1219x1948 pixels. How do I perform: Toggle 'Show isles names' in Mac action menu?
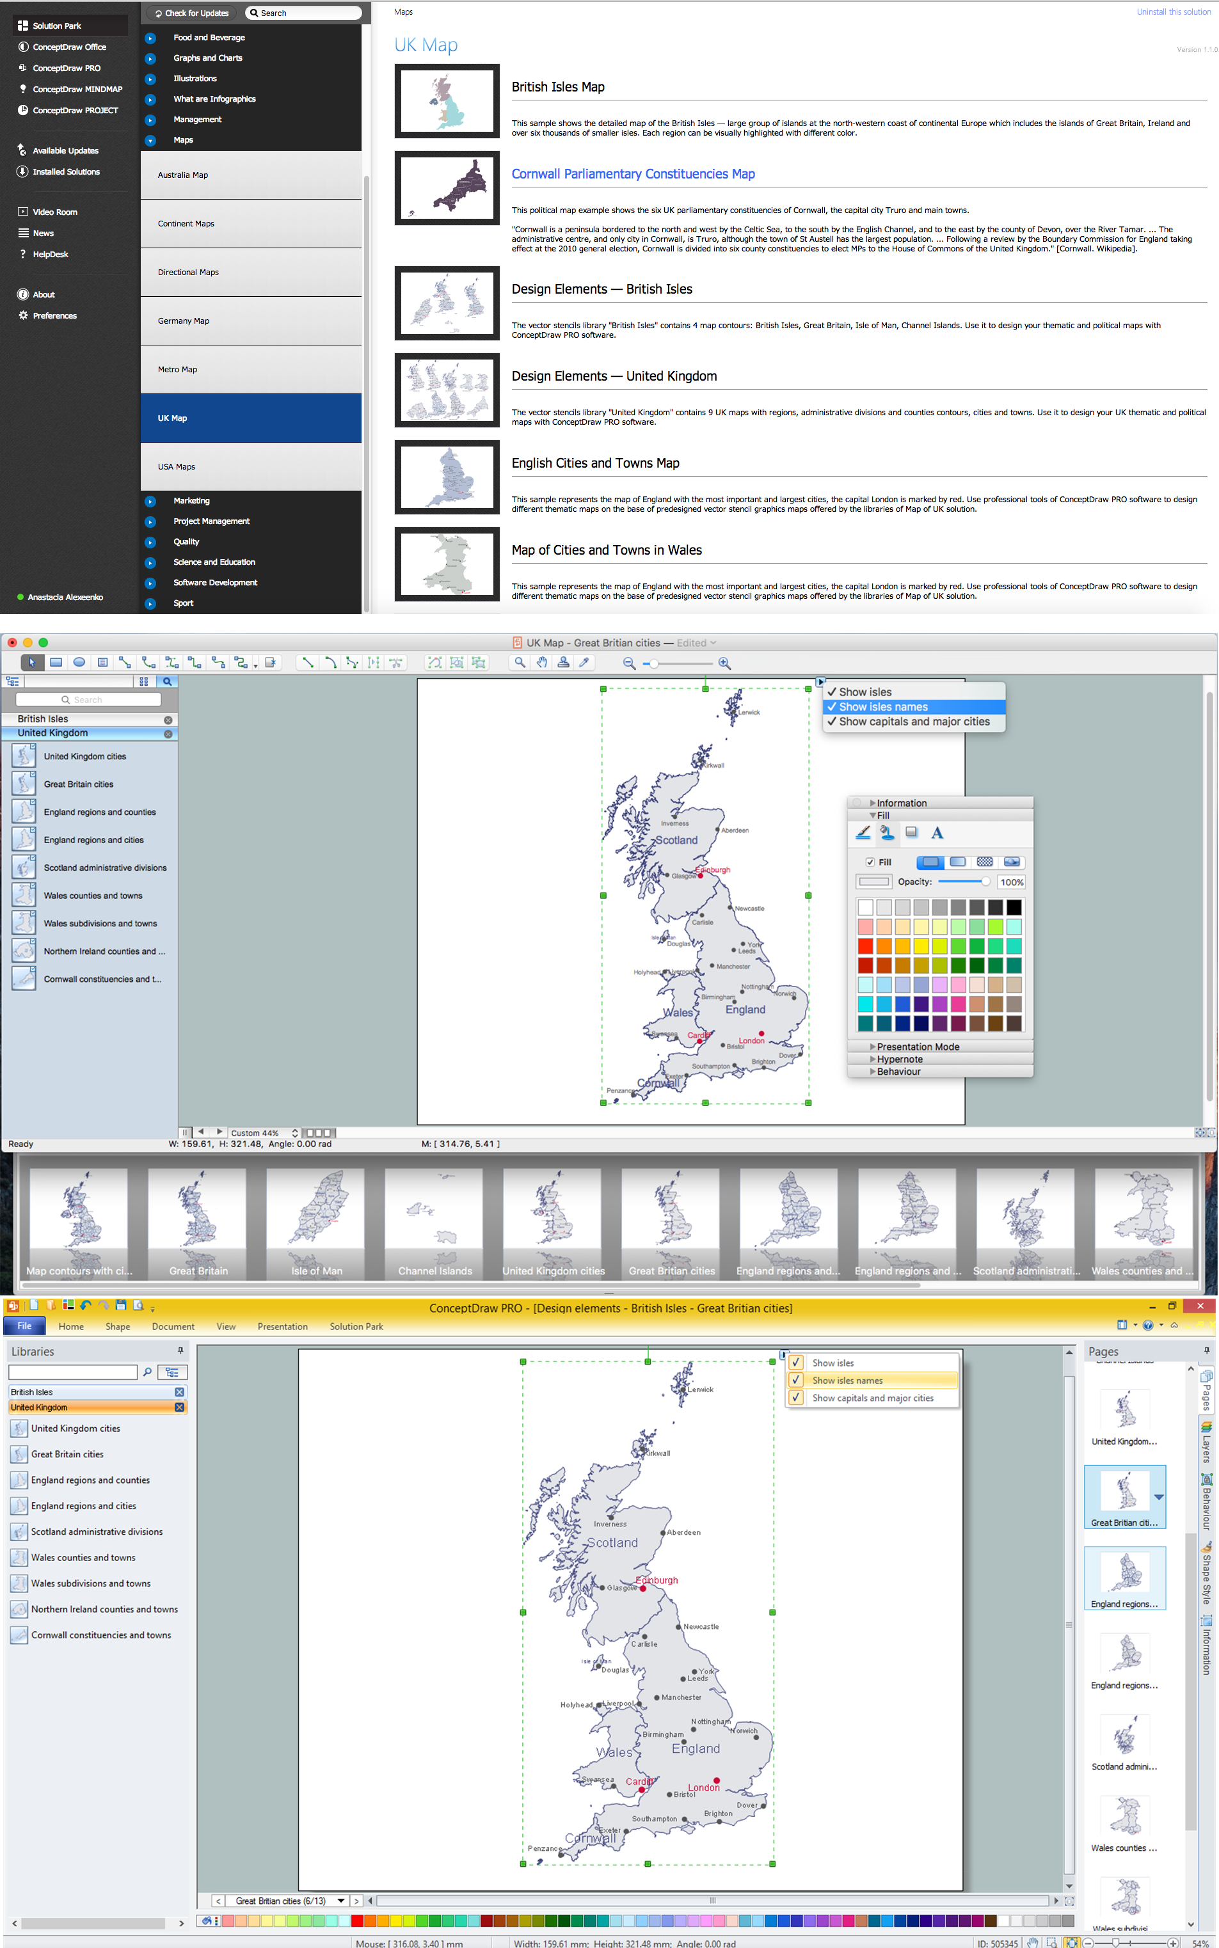tap(913, 707)
